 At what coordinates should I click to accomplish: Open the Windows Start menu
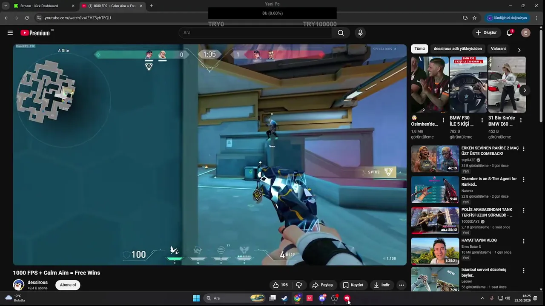point(196,298)
